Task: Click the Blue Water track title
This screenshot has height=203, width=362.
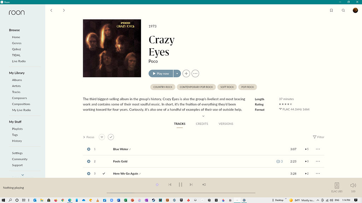Action: pos(121,149)
